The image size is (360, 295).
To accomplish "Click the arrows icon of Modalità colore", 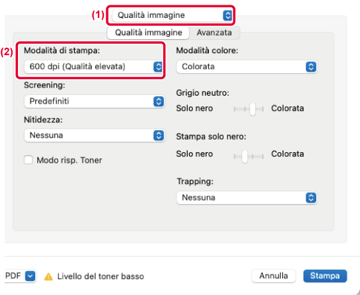I will (x=311, y=66).
